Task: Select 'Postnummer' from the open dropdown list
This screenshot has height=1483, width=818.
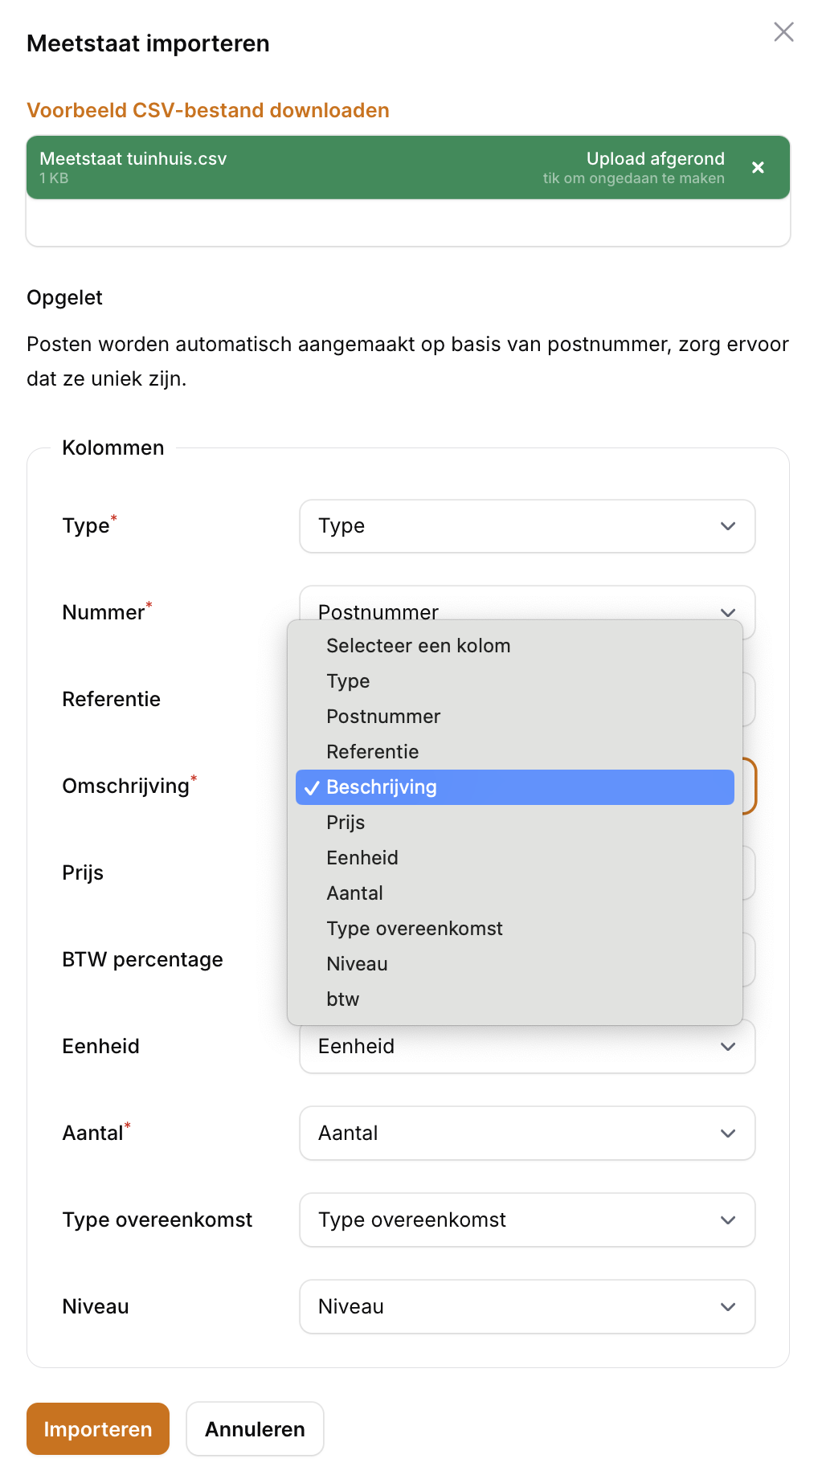Action: 383,717
